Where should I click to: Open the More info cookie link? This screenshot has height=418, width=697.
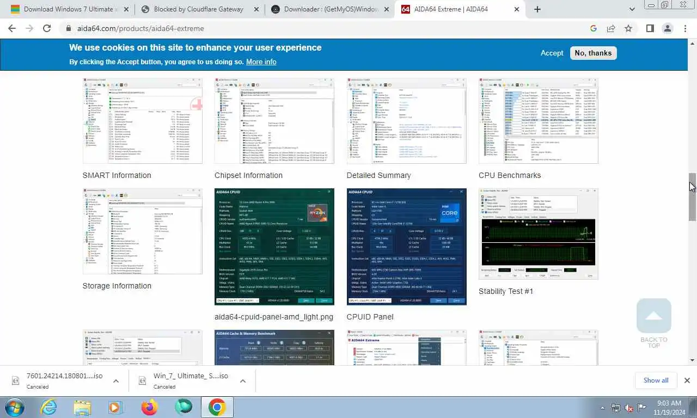[x=261, y=62]
